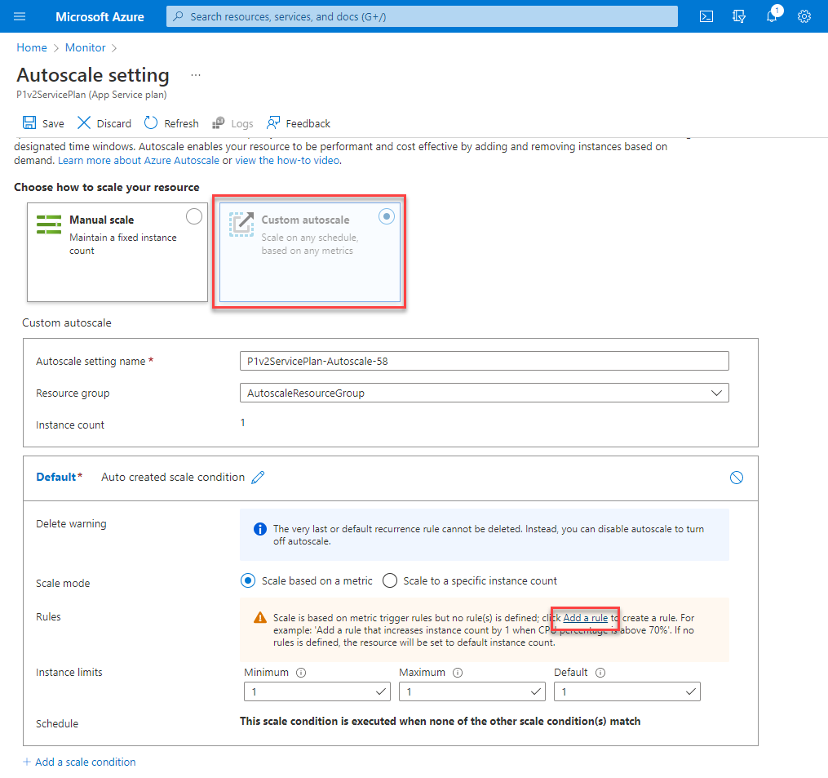Navigate to Monitor in the breadcrumb
Screen dimensions: 828x778
86,48
